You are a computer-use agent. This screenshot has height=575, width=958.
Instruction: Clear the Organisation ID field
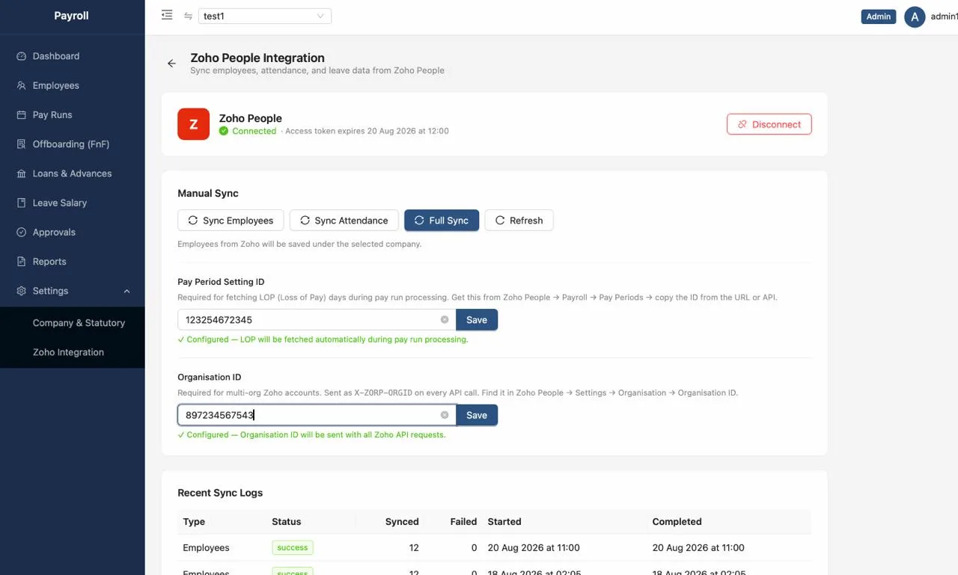pyautogui.click(x=445, y=415)
